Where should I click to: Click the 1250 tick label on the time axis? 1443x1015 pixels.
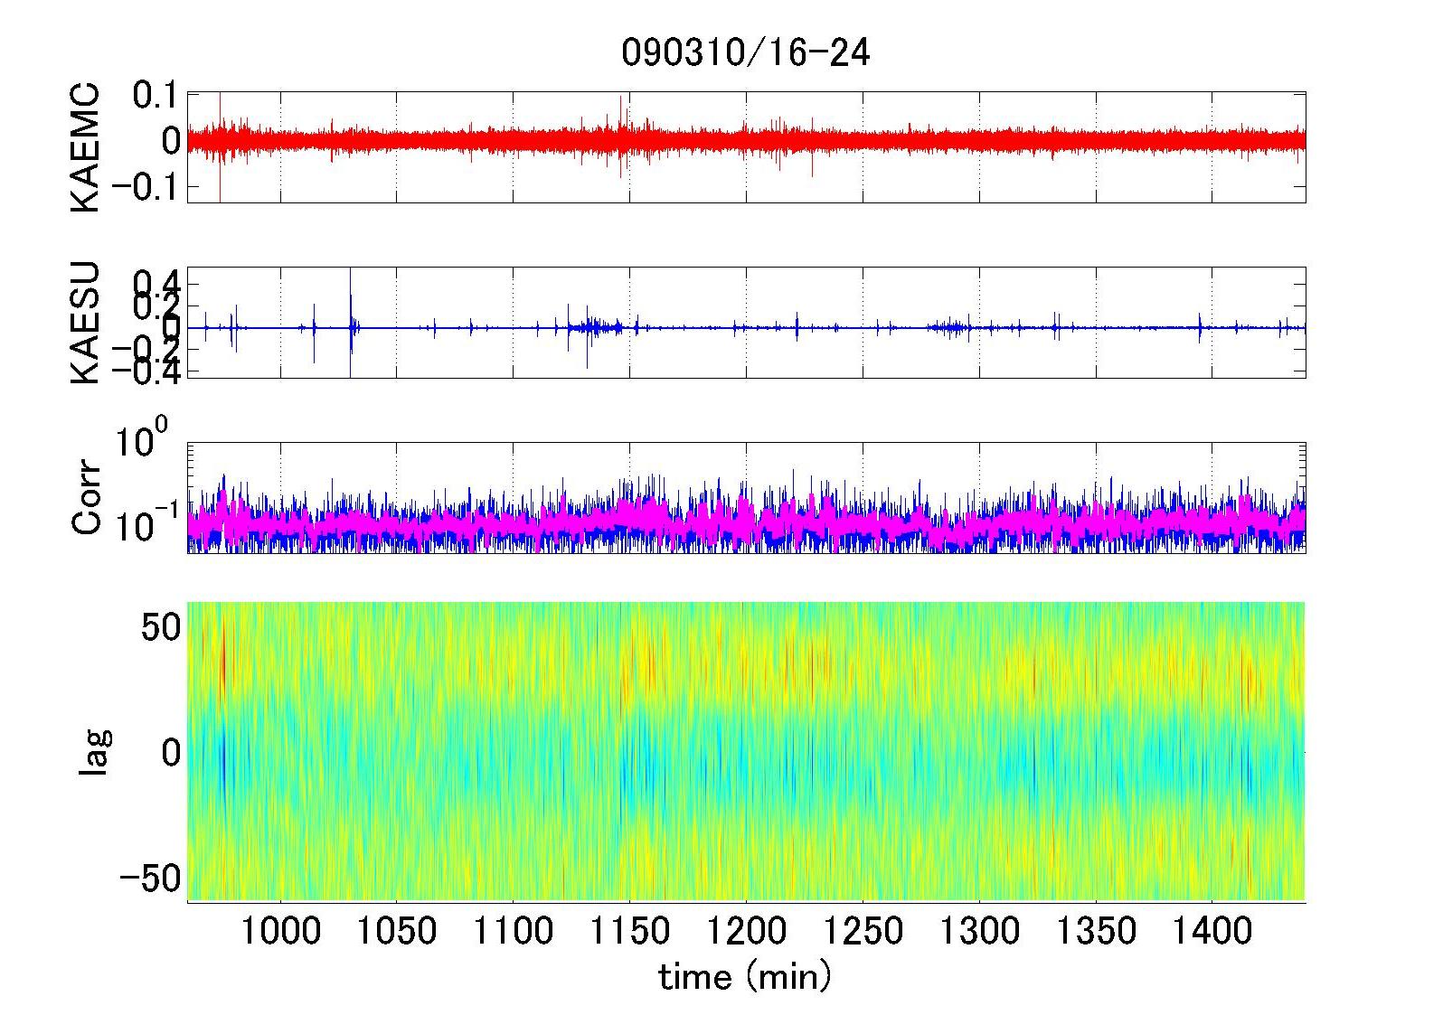click(863, 930)
